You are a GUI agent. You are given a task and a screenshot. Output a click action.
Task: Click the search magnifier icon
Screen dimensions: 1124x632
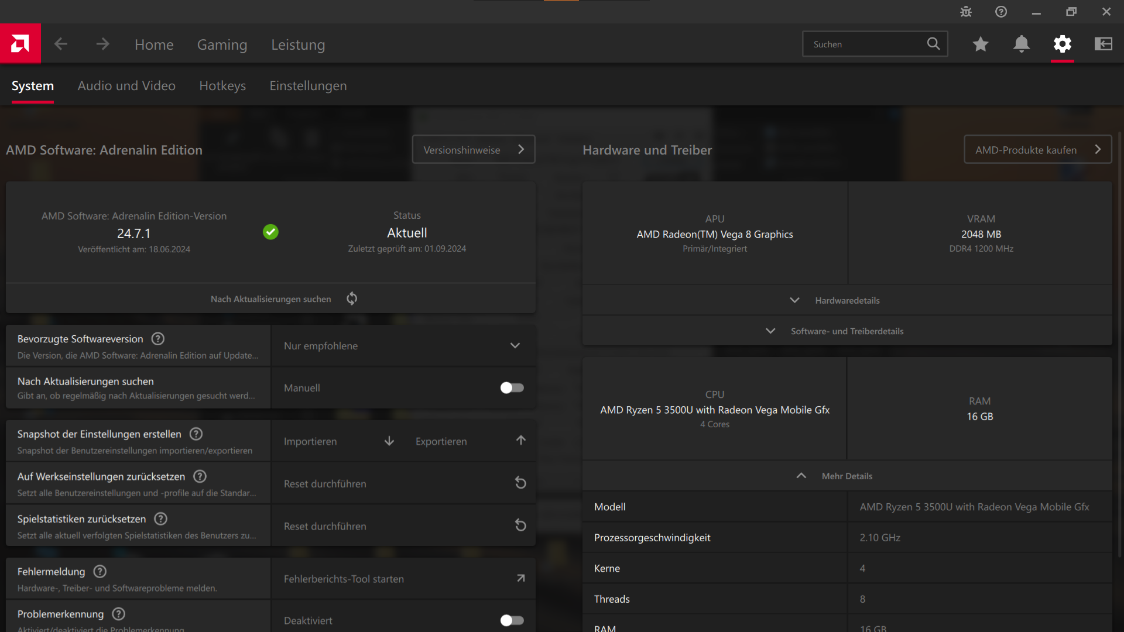click(x=933, y=44)
